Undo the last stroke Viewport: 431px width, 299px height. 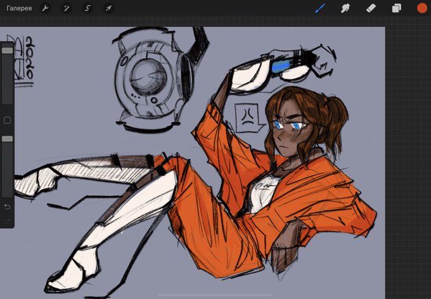(8, 207)
